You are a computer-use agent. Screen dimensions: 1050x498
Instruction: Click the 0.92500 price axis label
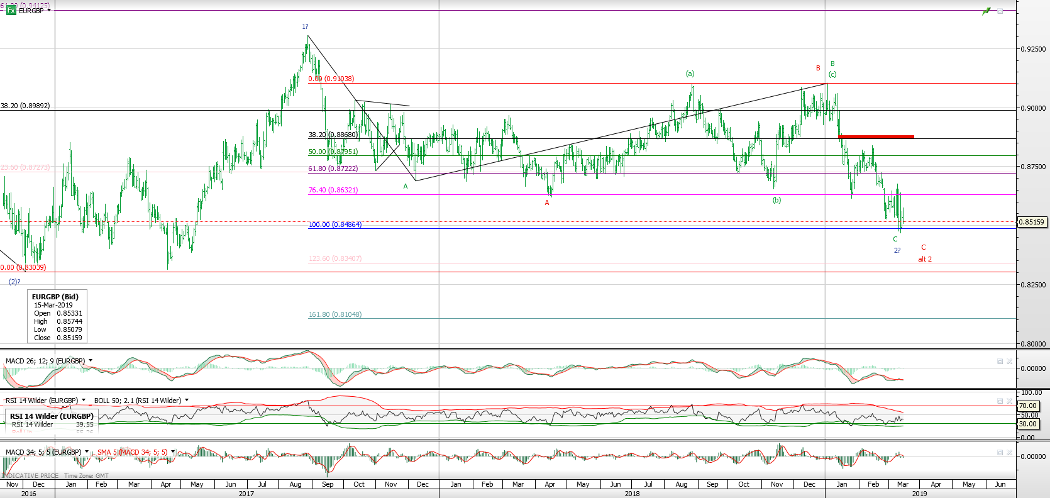(x=1033, y=49)
